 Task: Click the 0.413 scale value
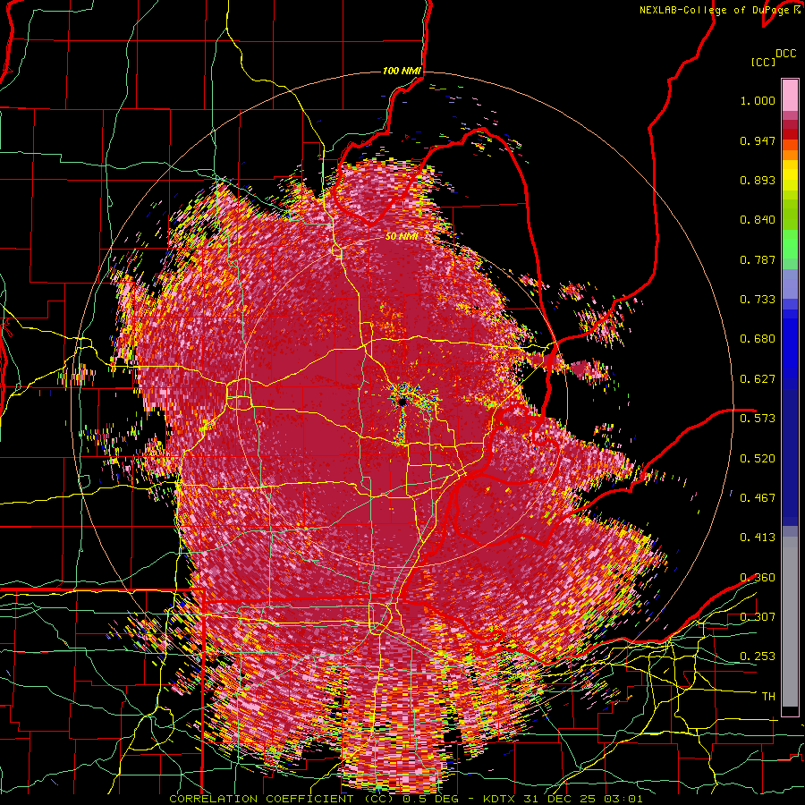point(758,538)
